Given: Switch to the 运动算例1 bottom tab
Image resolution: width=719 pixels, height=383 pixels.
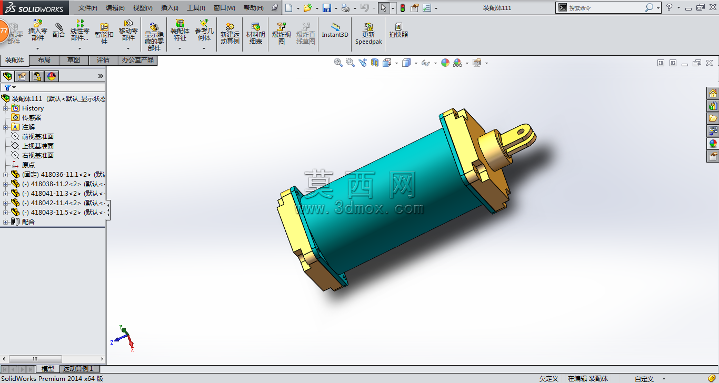Looking at the screenshot, I should pyautogui.click(x=78, y=369).
